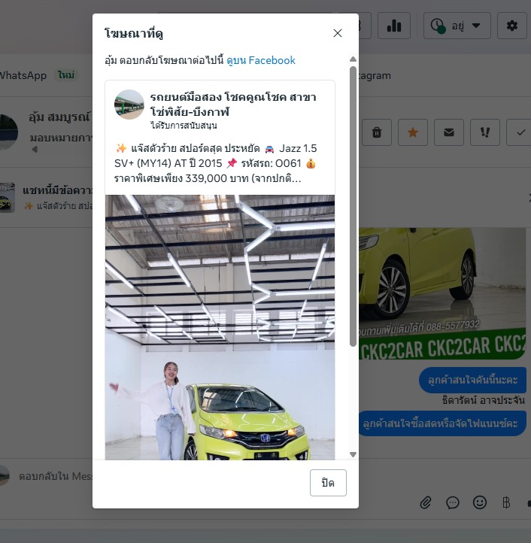Viewport: 531px width, 543px height.
Task: Click dialog scrollbar up arrow
Action: pyautogui.click(x=353, y=59)
